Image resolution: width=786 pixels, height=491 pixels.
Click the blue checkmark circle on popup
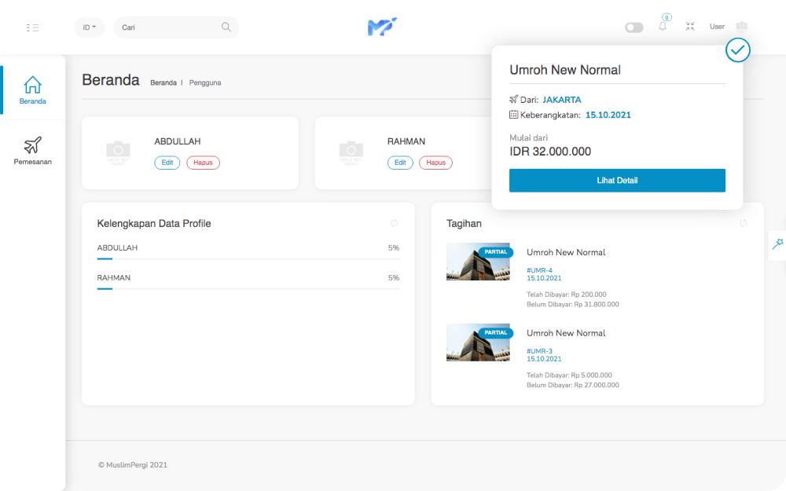point(737,51)
